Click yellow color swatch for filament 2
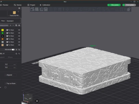 click(x=3, y=30)
